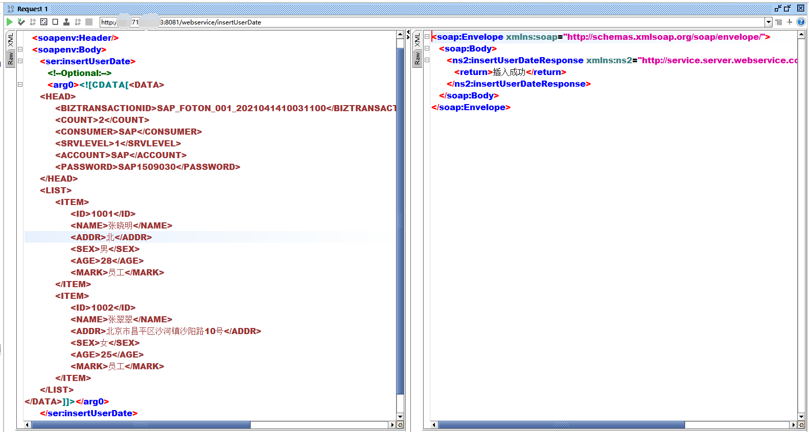
Task: Recreate default request from schema
Action: [x=44, y=22]
